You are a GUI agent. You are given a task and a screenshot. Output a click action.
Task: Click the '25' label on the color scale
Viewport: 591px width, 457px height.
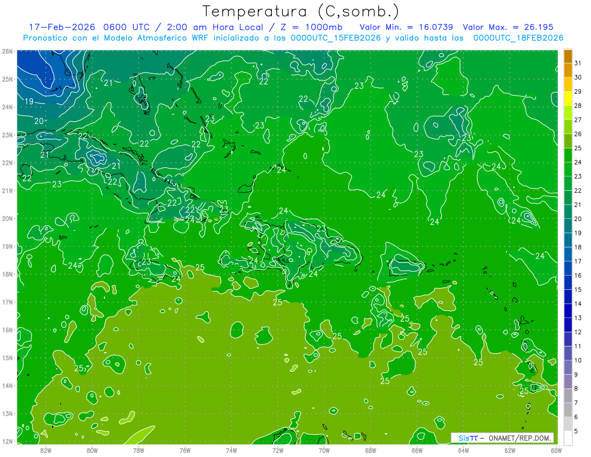tap(578, 148)
